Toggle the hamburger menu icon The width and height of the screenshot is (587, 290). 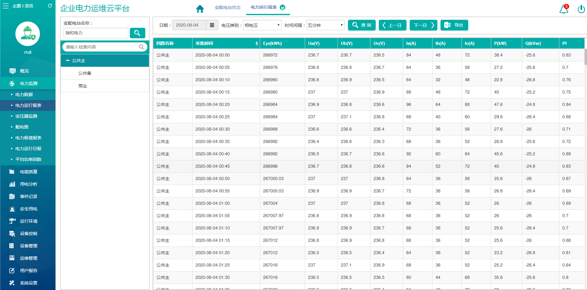pyautogui.click(x=6, y=6)
